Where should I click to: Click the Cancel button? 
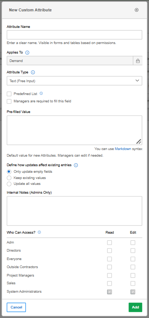click(16, 307)
